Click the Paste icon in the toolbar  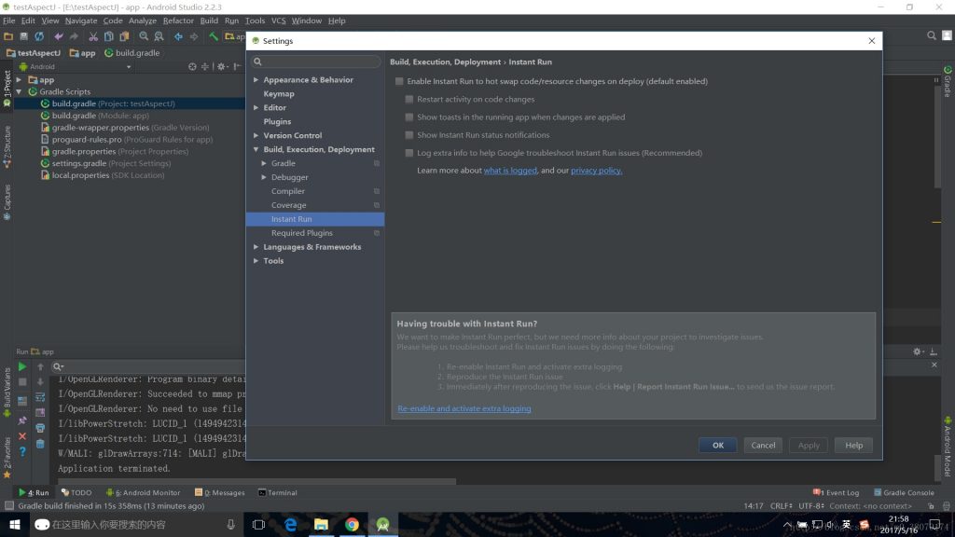pos(124,36)
